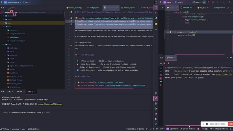
Task: Open the project view mode dropdown
Action: 3,8
